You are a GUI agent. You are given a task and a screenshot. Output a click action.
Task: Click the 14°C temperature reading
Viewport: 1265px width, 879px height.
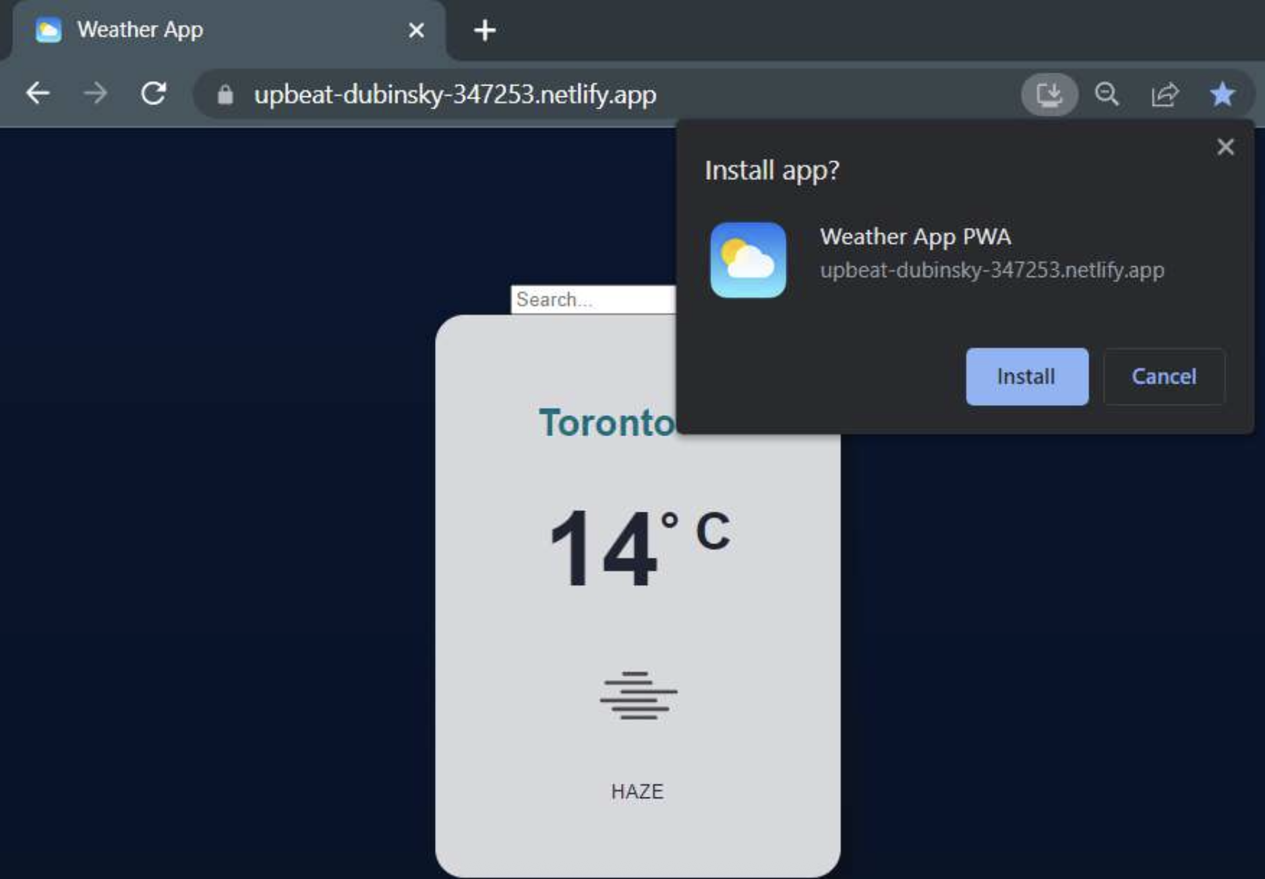[x=638, y=547]
